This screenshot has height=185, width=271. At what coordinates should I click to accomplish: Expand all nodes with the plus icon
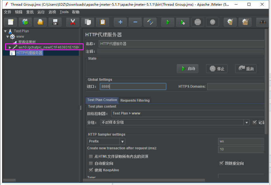[120, 22]
